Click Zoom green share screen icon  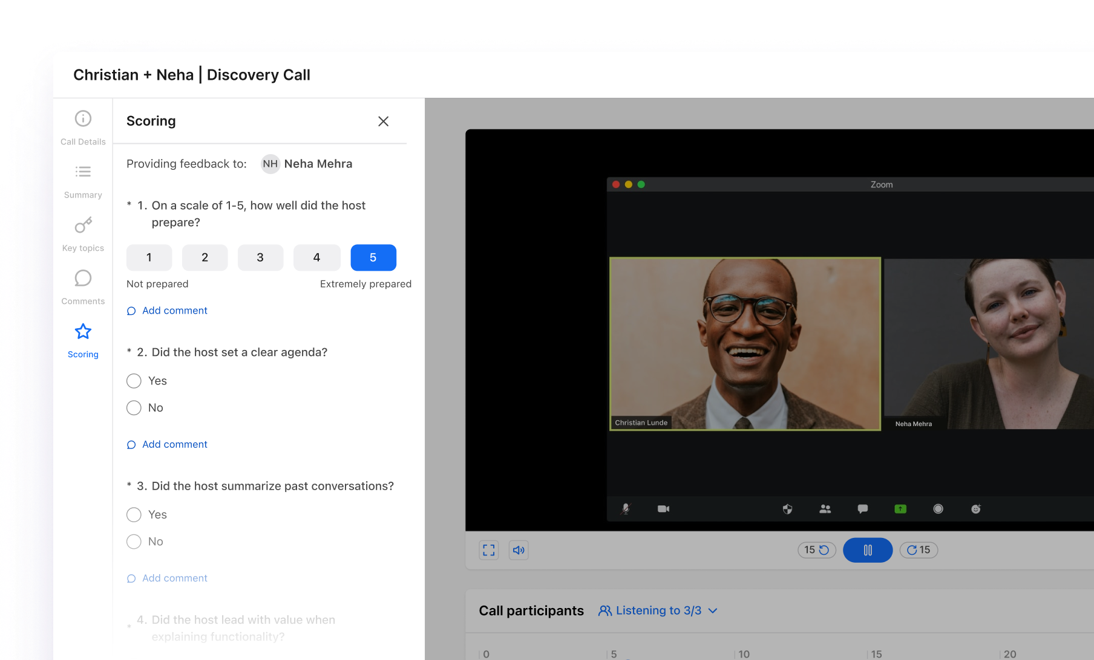pos(900,509)
